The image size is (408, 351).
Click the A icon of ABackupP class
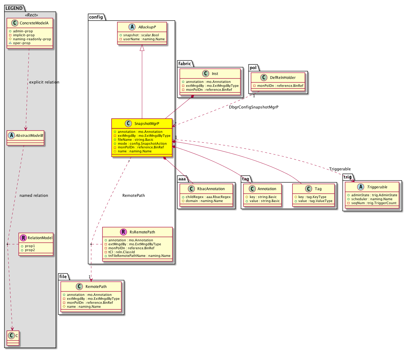132,27
